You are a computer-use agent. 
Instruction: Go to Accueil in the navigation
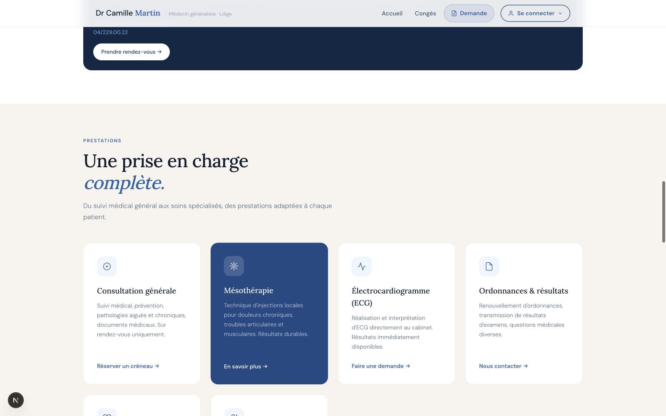click(392, 13)
